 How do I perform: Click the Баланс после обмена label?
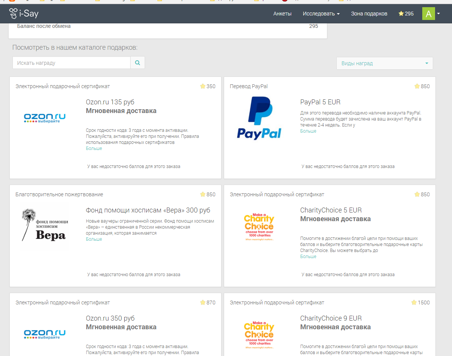pos(44,26)
